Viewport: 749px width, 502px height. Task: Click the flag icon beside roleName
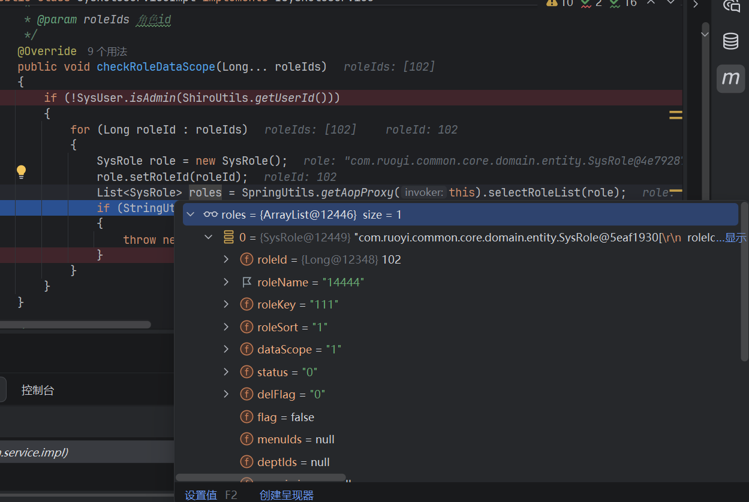[x=246, y=282]
